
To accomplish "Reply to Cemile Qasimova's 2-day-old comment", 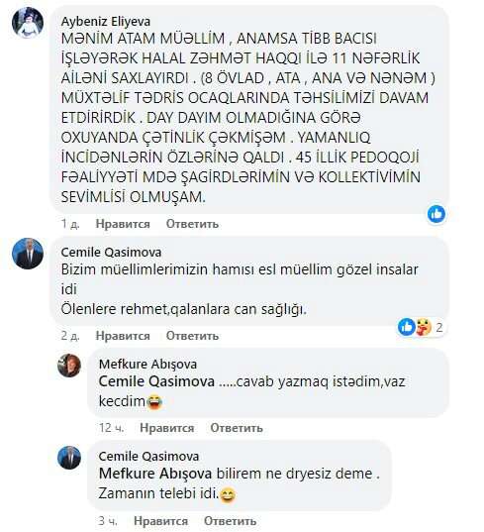I will (x=192, y=336).
